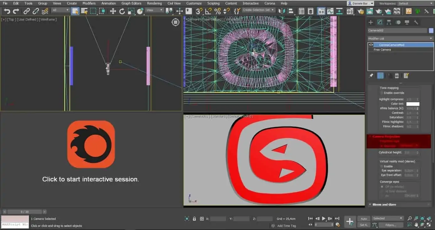Open the Corona menu
This screenshot has height=230, width=435.
tap(270, 3)
